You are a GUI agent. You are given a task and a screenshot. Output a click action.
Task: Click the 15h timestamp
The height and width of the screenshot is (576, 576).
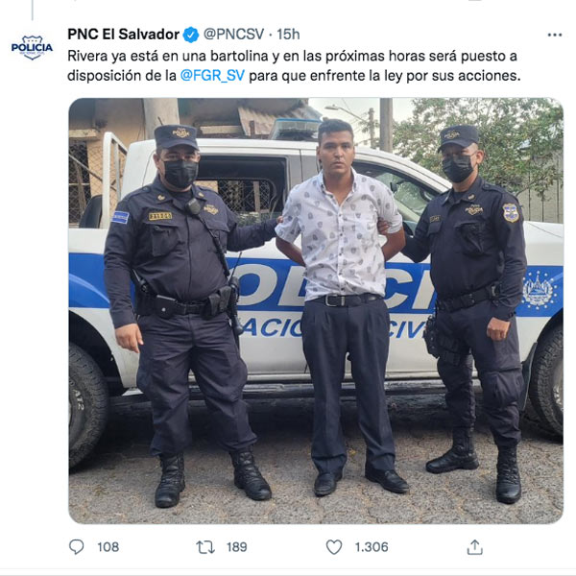pyautogui.click(x=288, y=35)
